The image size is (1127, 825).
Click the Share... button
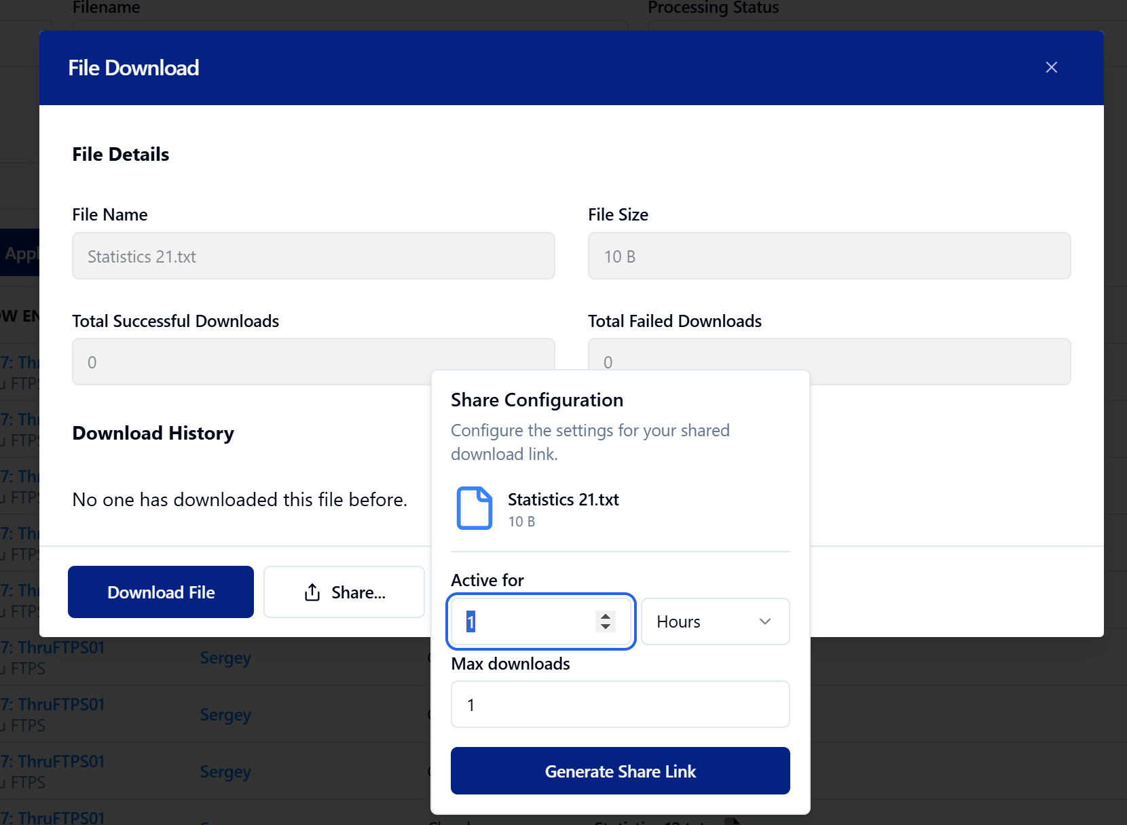pyautogui.click(x=344, y=592)
